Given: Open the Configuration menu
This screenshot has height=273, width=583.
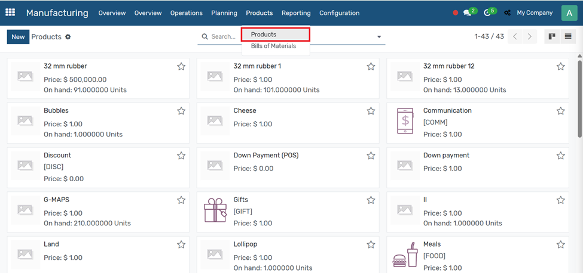Looking at the screenshot, I should pyautogui.click(x=339, y=13).
